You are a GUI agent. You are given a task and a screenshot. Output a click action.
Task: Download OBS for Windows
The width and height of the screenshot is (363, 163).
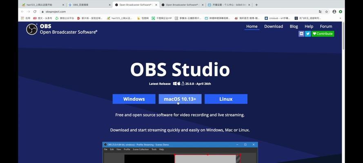(x=134, y=99)
